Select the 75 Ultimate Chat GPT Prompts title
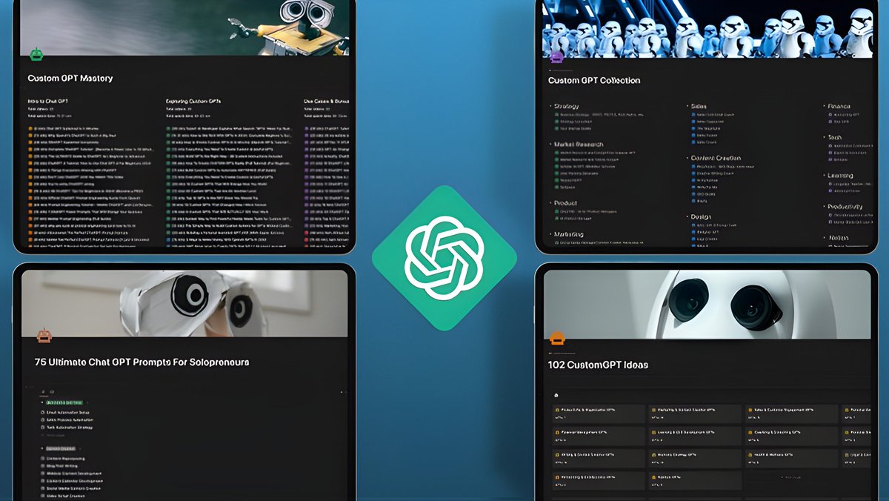Image resolution: width=889 pixels, height=501 pixels. (x=141, y=362)
